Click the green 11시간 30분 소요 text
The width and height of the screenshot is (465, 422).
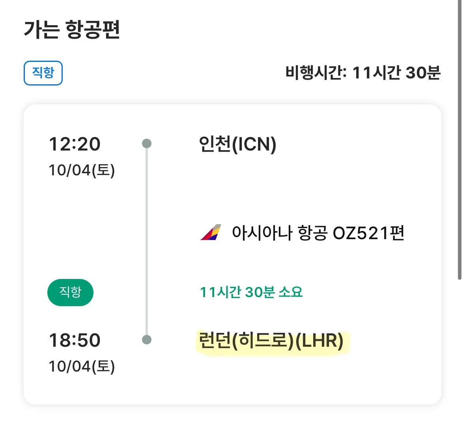(251, 292)
